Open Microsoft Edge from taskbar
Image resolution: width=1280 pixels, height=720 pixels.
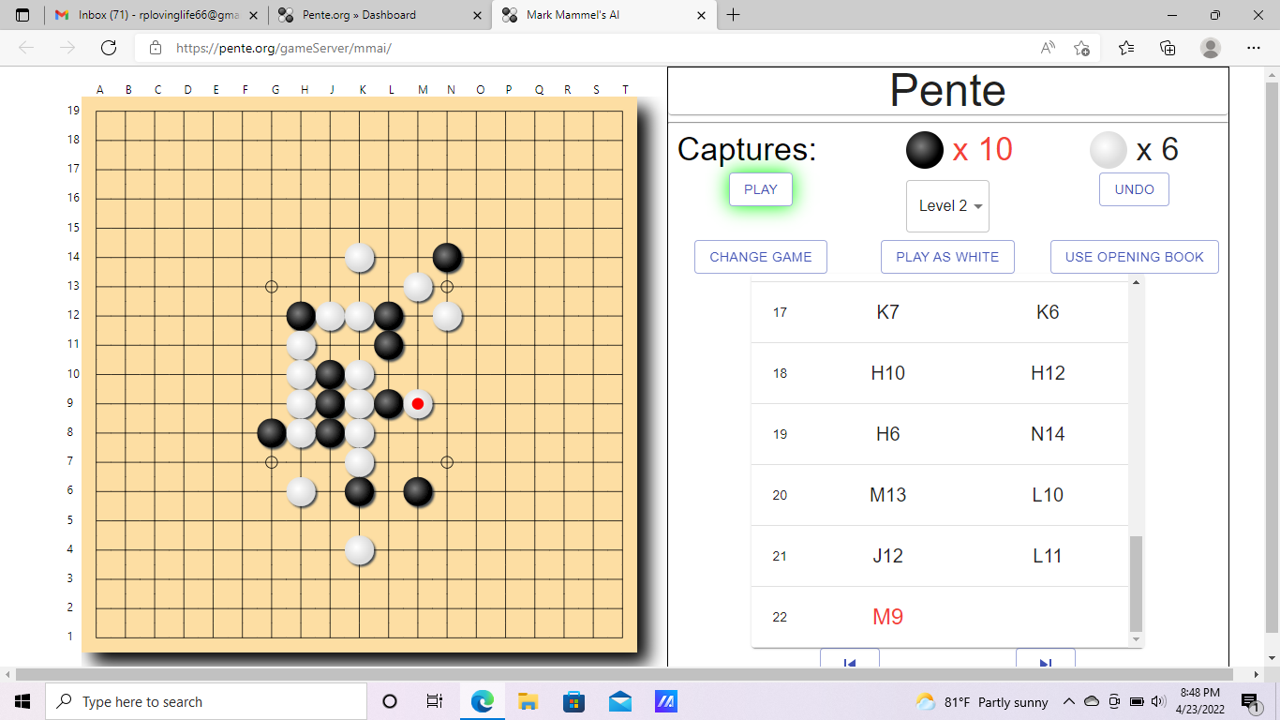point(483,701)
